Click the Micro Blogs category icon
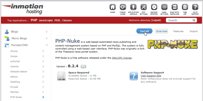Viewport: 203px width, 101px height. [7, 38]
